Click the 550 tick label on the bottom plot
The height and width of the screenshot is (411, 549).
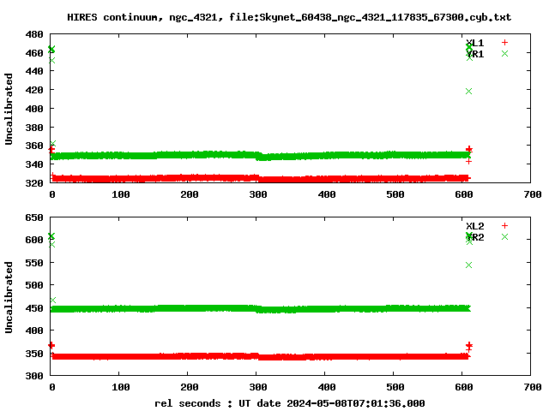coord(34,263)
